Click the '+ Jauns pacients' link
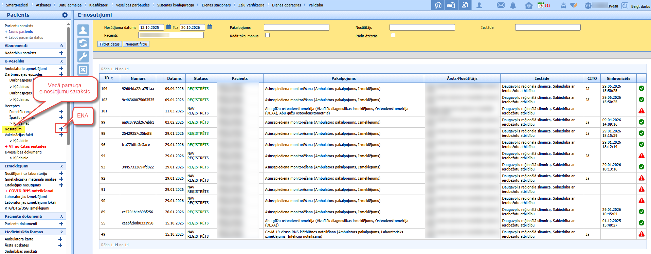 point(19,32)
